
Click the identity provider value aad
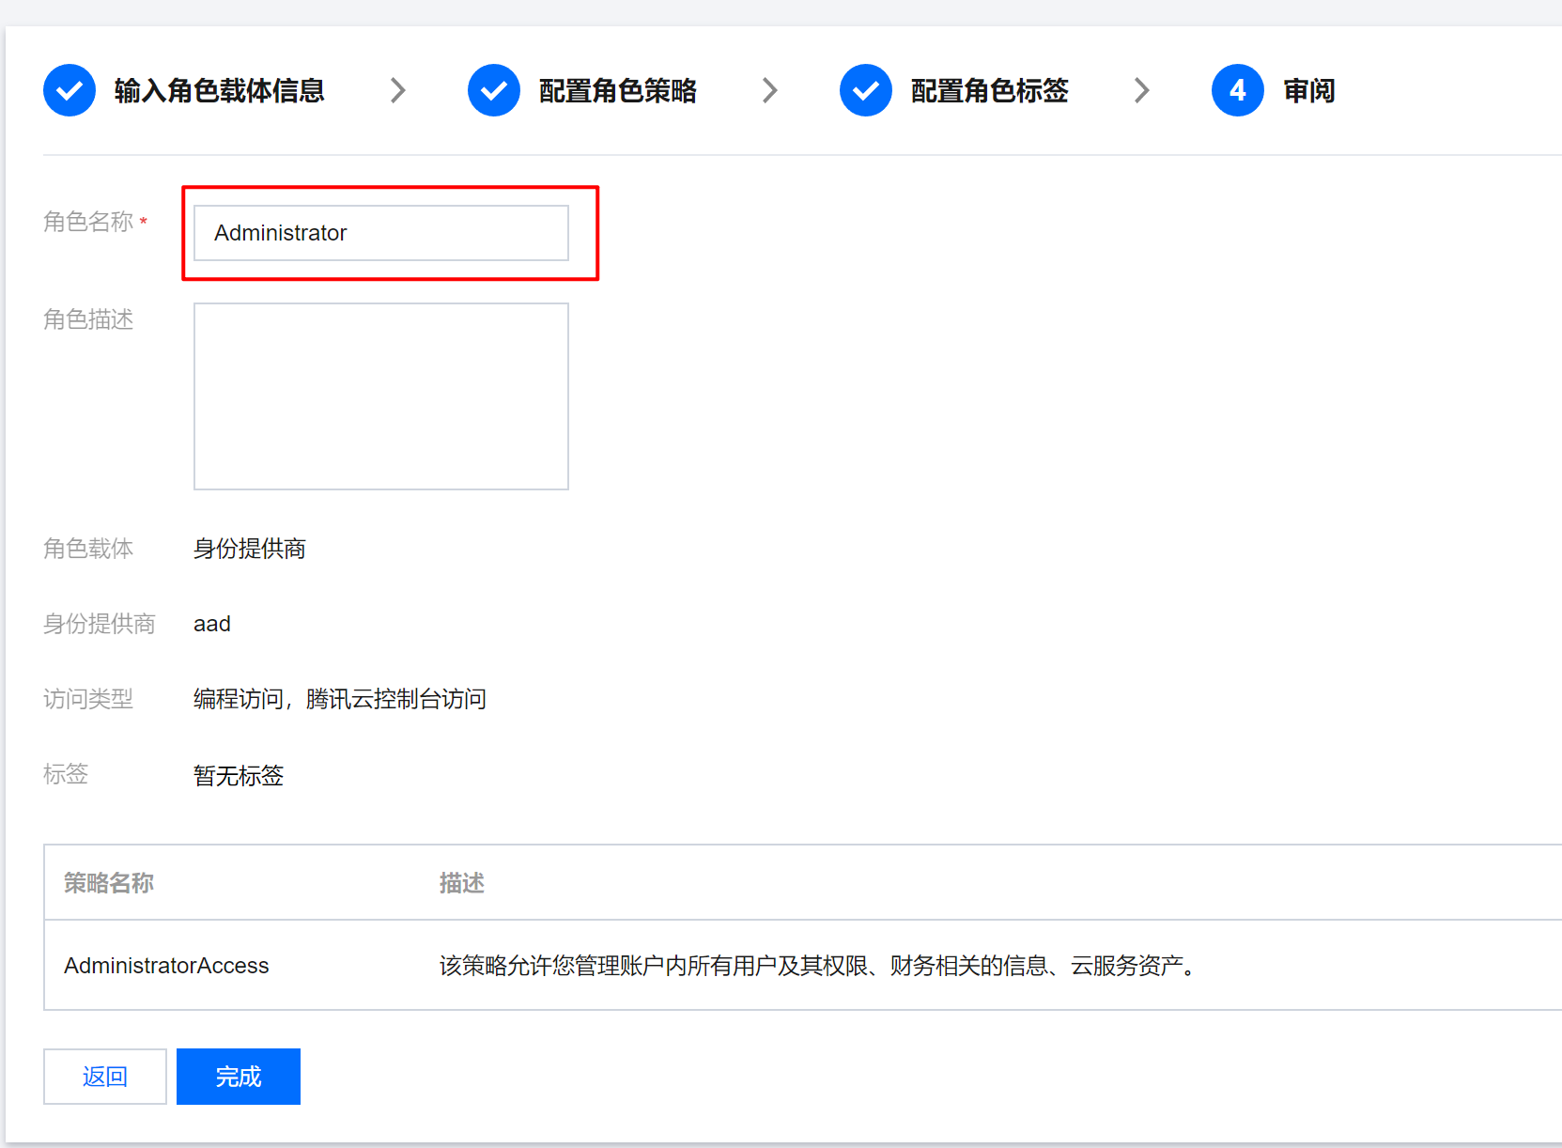point(212,624)
